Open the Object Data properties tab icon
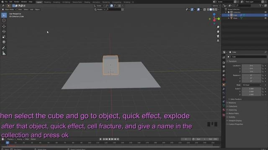 click(224, 105)
